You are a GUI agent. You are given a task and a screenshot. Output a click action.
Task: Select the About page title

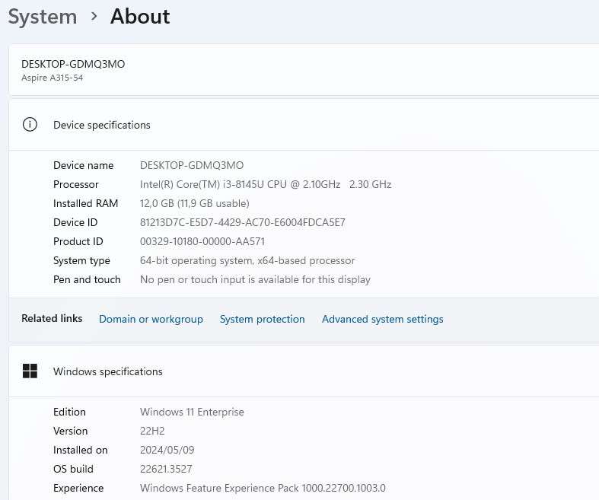[x=140, y=17]
